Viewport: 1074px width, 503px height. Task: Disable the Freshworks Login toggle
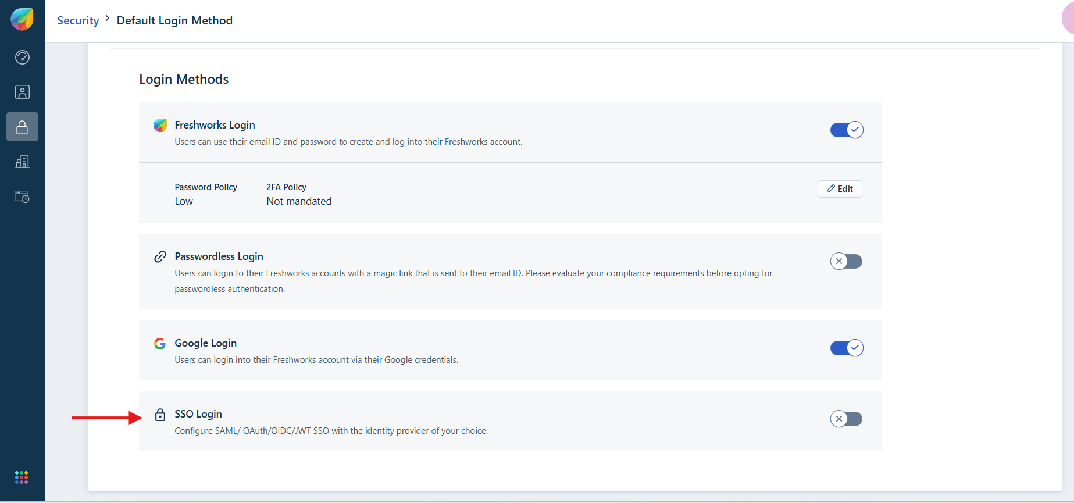[x=847, y=130]
